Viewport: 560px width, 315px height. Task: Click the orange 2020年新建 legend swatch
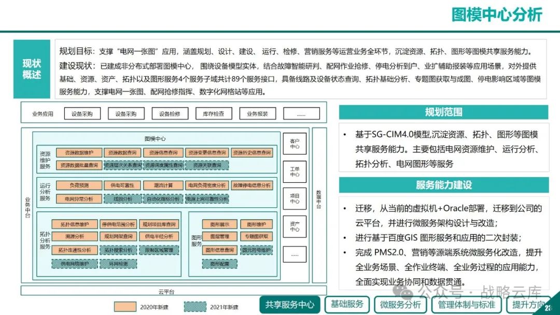pyautogui.click(x=125, y=307)
